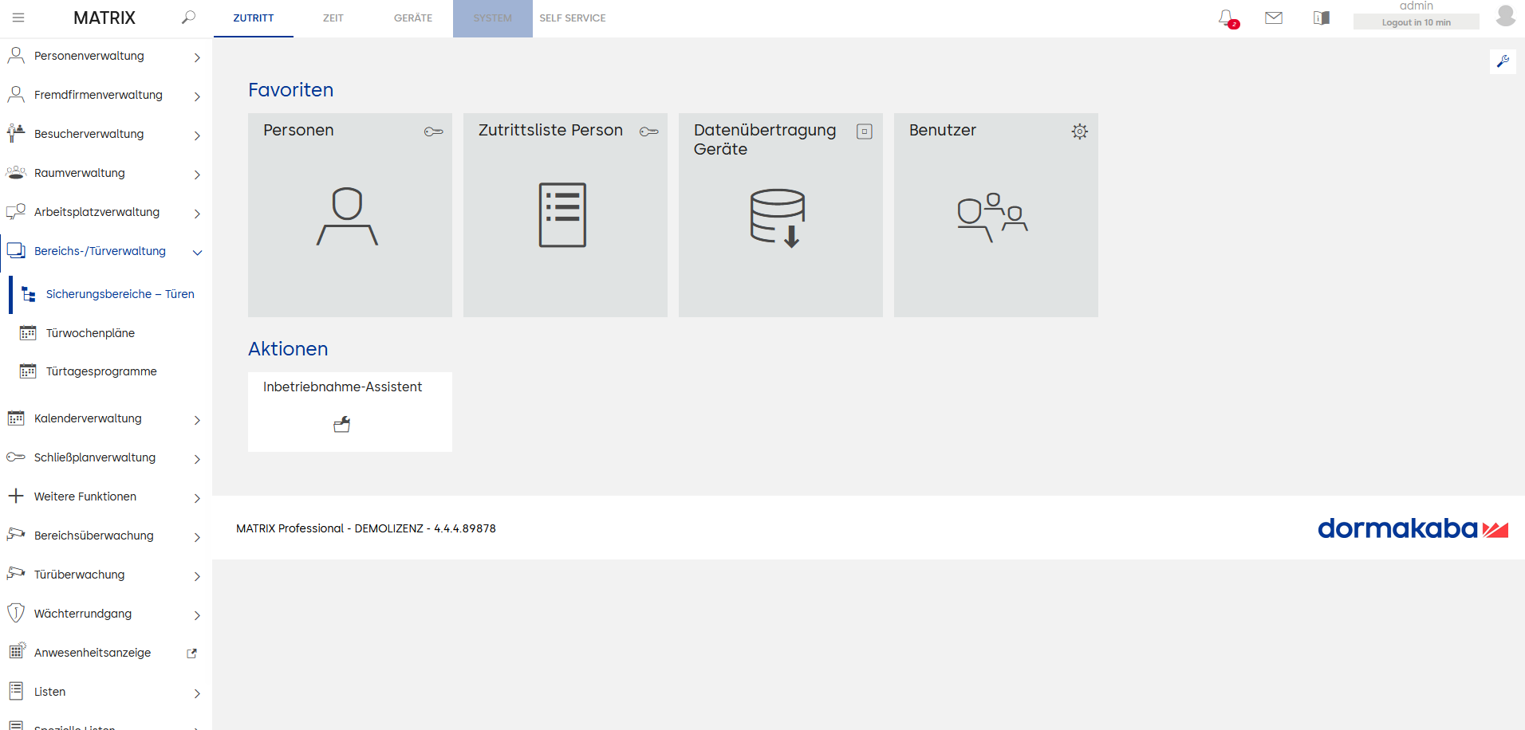1525x730 pixels.
Task: Open the Benutzer favorite tile
Action: point(995,215)
